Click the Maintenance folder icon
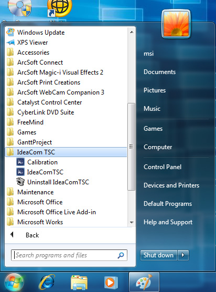Screen dimensions: 216x292 (x=10, y=192)
